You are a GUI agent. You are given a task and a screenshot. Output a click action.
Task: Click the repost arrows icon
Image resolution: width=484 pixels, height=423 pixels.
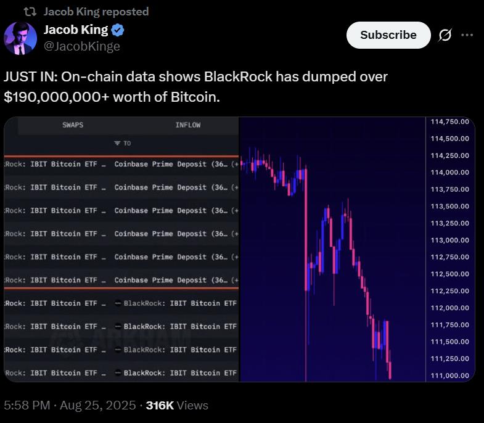(30, 12)
